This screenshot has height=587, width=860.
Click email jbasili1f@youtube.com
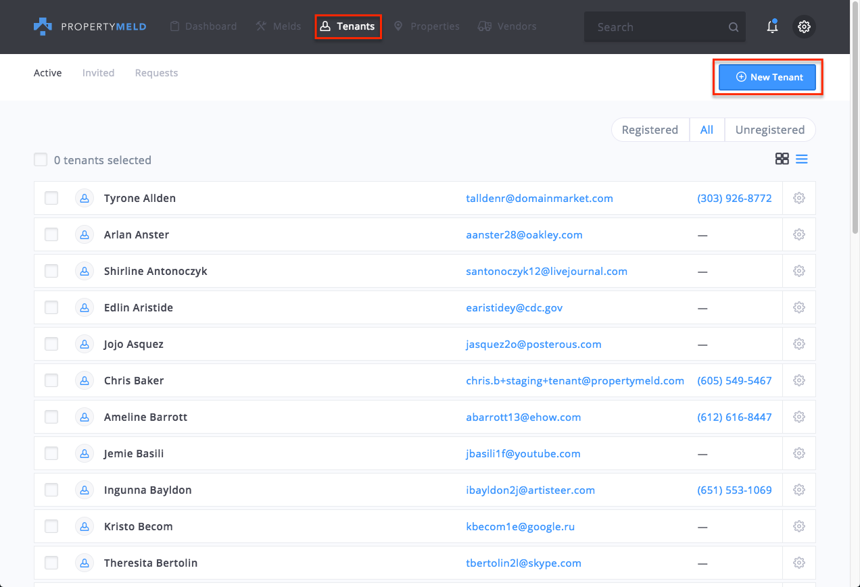pyautogui.click(x=523, y=453)
